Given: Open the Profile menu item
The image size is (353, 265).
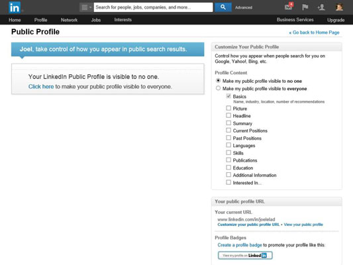Looking at the screenshot, I should click(x=41, y=20).
